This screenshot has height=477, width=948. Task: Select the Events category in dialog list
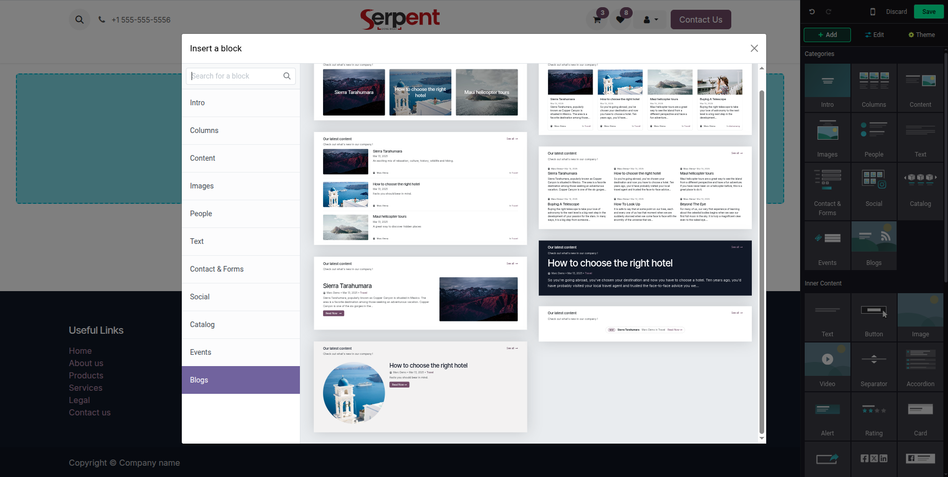[x=241, y=352]
